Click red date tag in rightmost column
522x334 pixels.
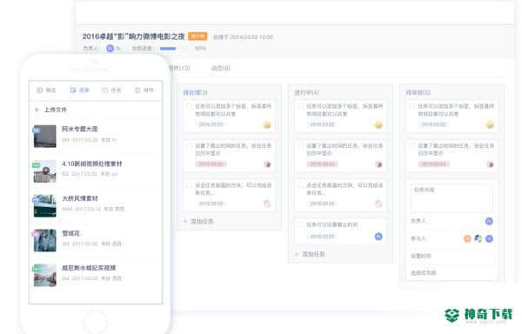point(434,164)
